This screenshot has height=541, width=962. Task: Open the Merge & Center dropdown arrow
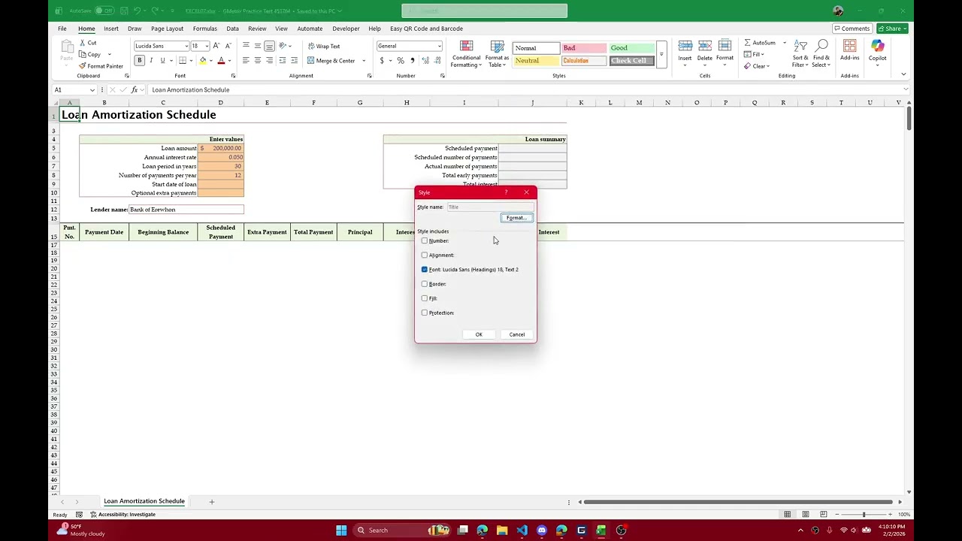tap(364, 60)
